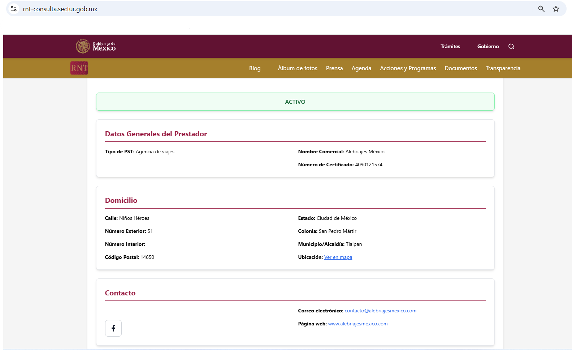572x350 pixels.
Task: Click the contacto@alebriajesmexico.com email link
Action: pyautogui.click(x=380, y=311)
